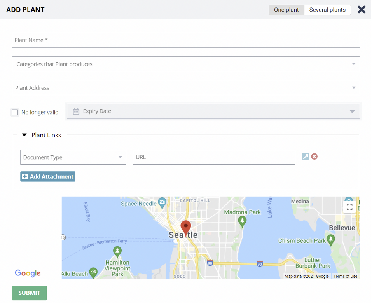
Task: Click the red Seattle map pin
Action: coord(186,227)
